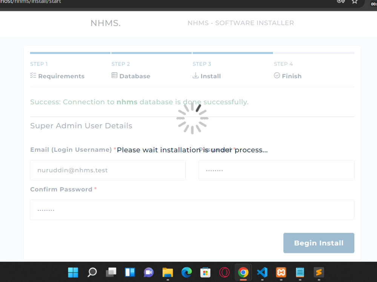Click the browser address bar URL
This screenshot has height=282, width=377.
tap(31, 2)
